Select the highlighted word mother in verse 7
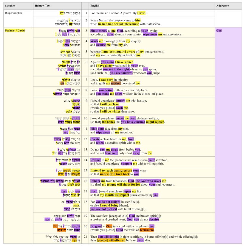The image size is (246, 247). pyautogui.click(x=116, y=83)
